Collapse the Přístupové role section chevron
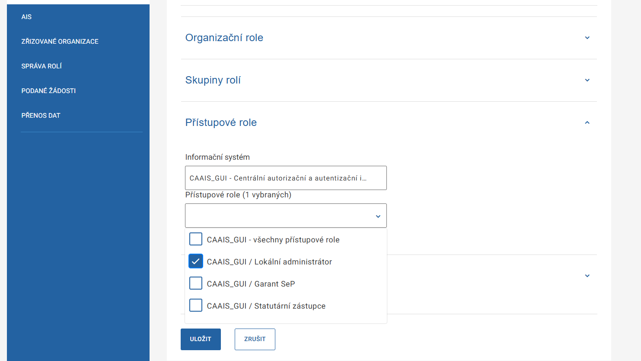 point(587,122)
